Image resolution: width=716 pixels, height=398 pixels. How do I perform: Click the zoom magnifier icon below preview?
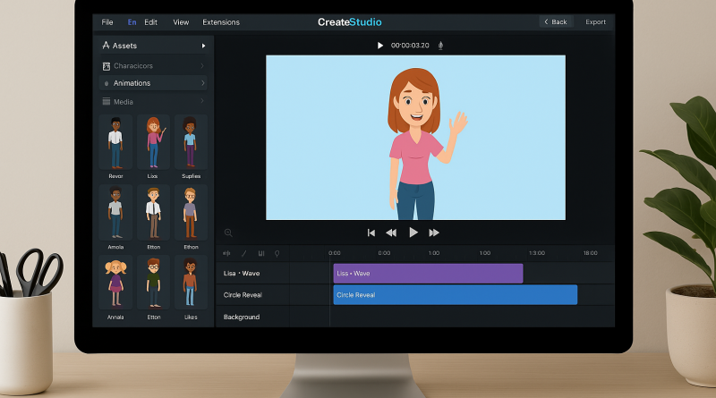pyautogui.click(x=228, y=233)
